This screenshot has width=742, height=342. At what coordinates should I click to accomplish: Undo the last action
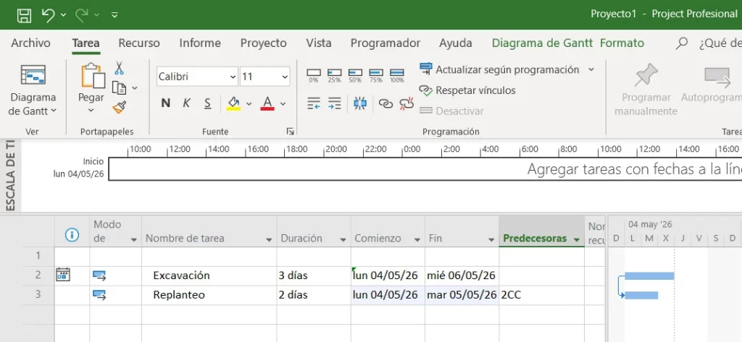pyautogui.click(x=49, y=15)
